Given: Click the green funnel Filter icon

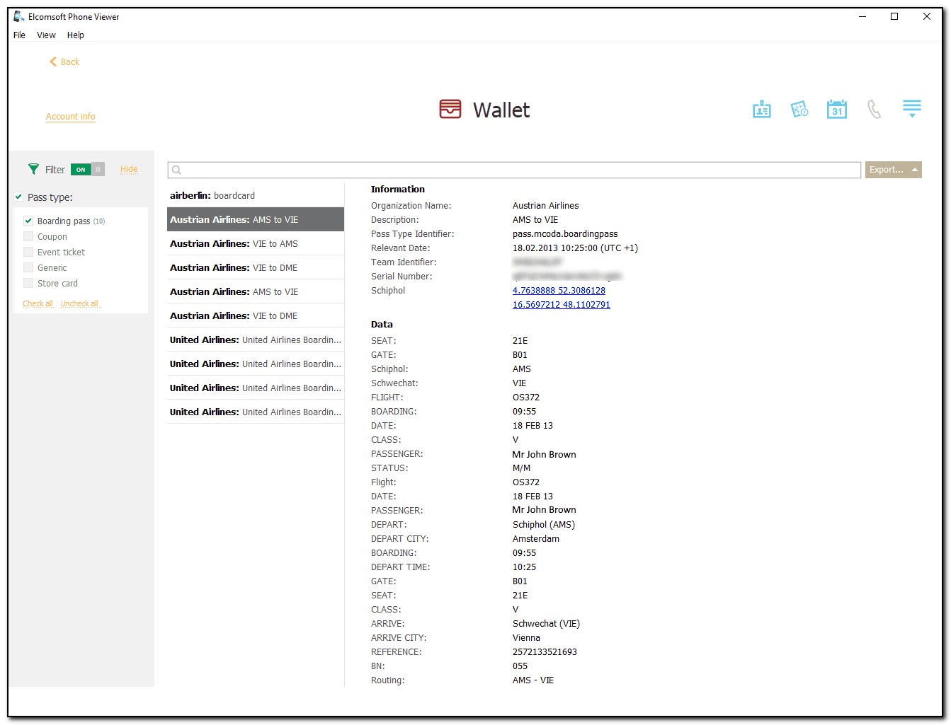Looking at the screenshot, I should [x=33, y=169].
